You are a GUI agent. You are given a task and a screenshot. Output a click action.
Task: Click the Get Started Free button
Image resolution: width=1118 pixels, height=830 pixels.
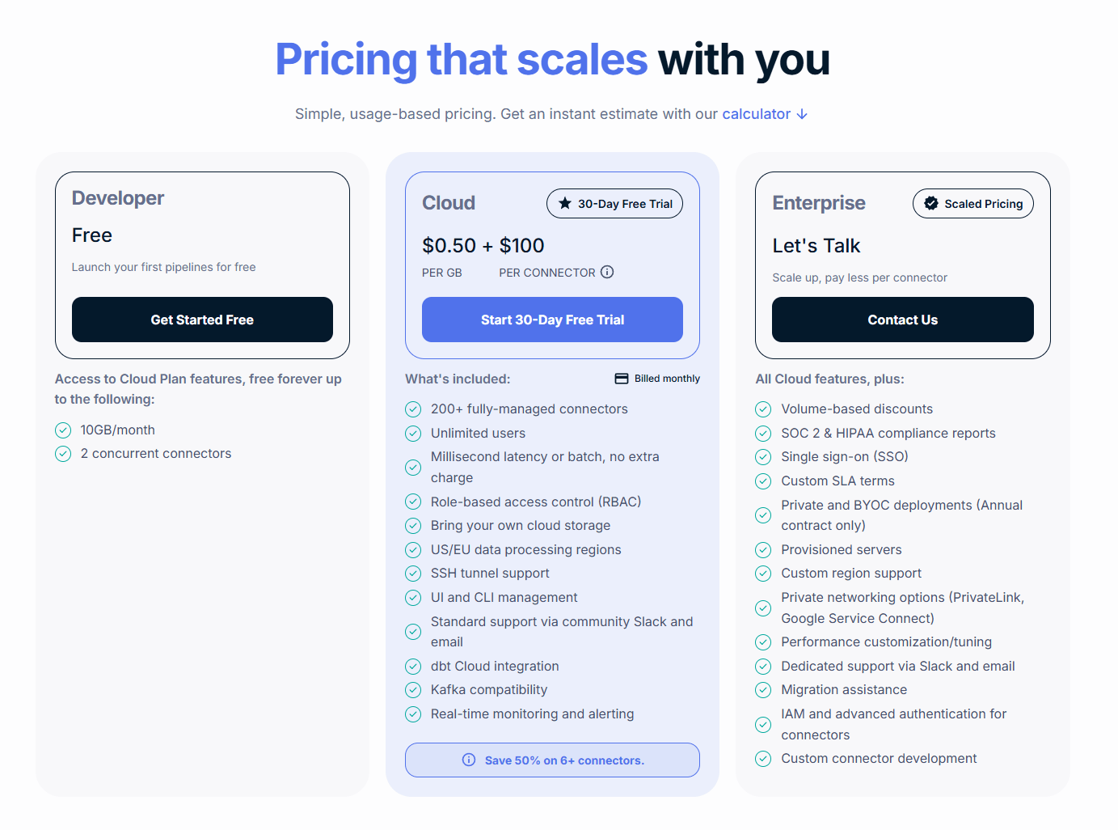(x=201, y=320)
